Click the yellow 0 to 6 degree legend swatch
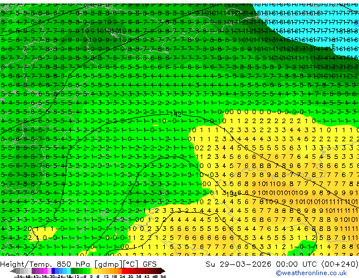This screenshot has height=278, width=359. (92, 271)
